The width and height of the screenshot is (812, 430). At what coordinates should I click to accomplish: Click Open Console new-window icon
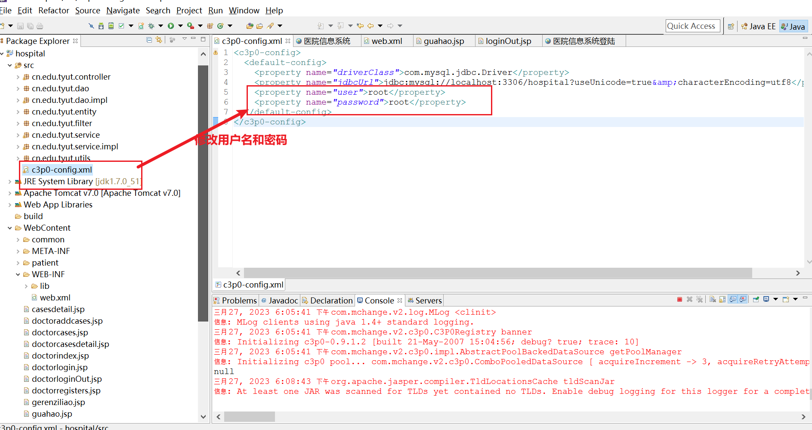[786, 299]
